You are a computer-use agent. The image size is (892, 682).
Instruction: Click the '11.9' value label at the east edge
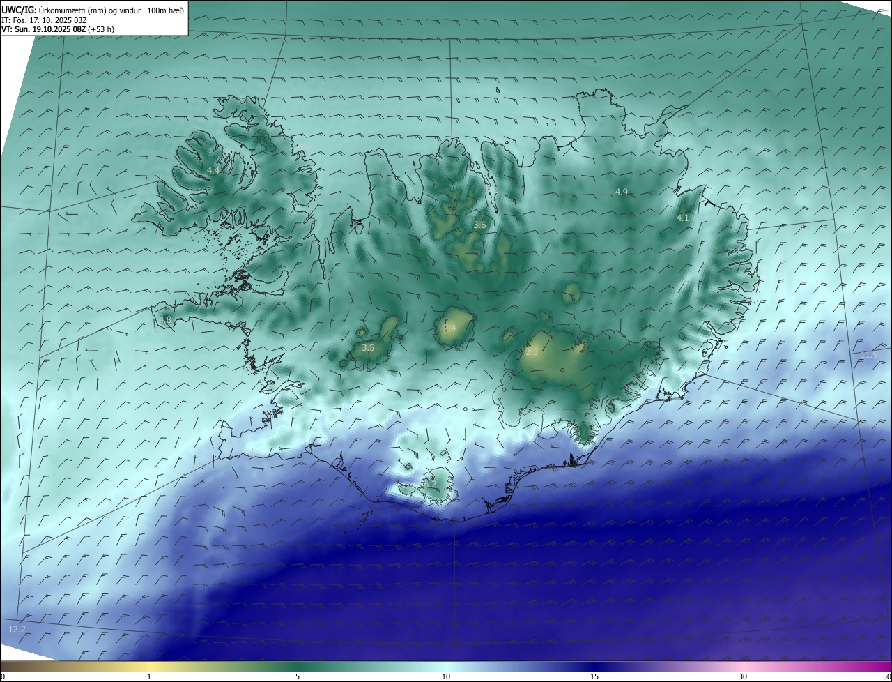pyautogui.click(x=869, y=355)
